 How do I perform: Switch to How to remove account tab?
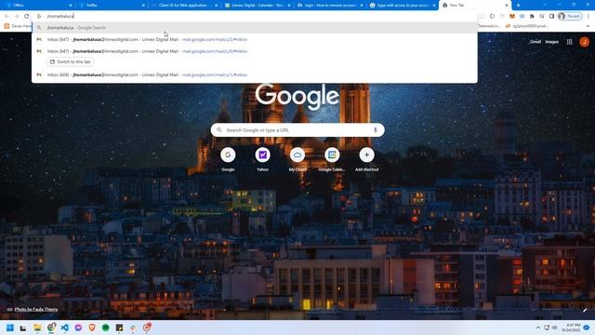point(329,6)
